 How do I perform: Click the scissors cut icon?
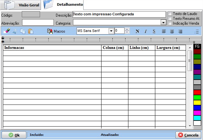click(14, 31)
